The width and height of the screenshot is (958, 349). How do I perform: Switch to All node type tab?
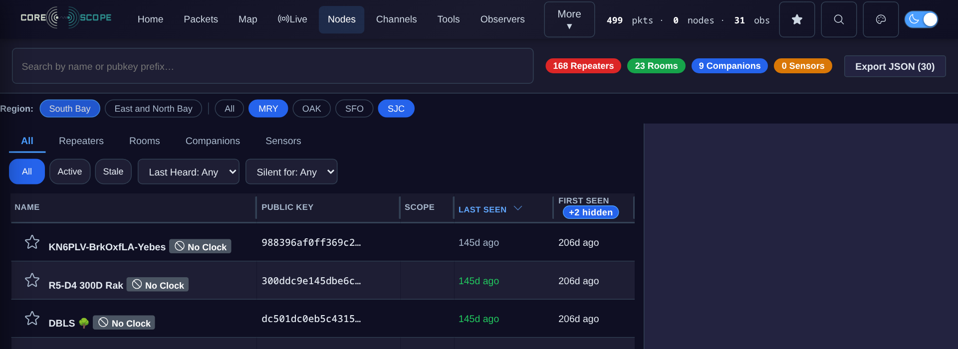(x=27, y=141)
